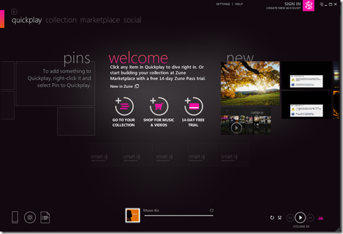Click Sign In
The width and height of the screenshot is (343, 234).
click(x=293, y=4)
